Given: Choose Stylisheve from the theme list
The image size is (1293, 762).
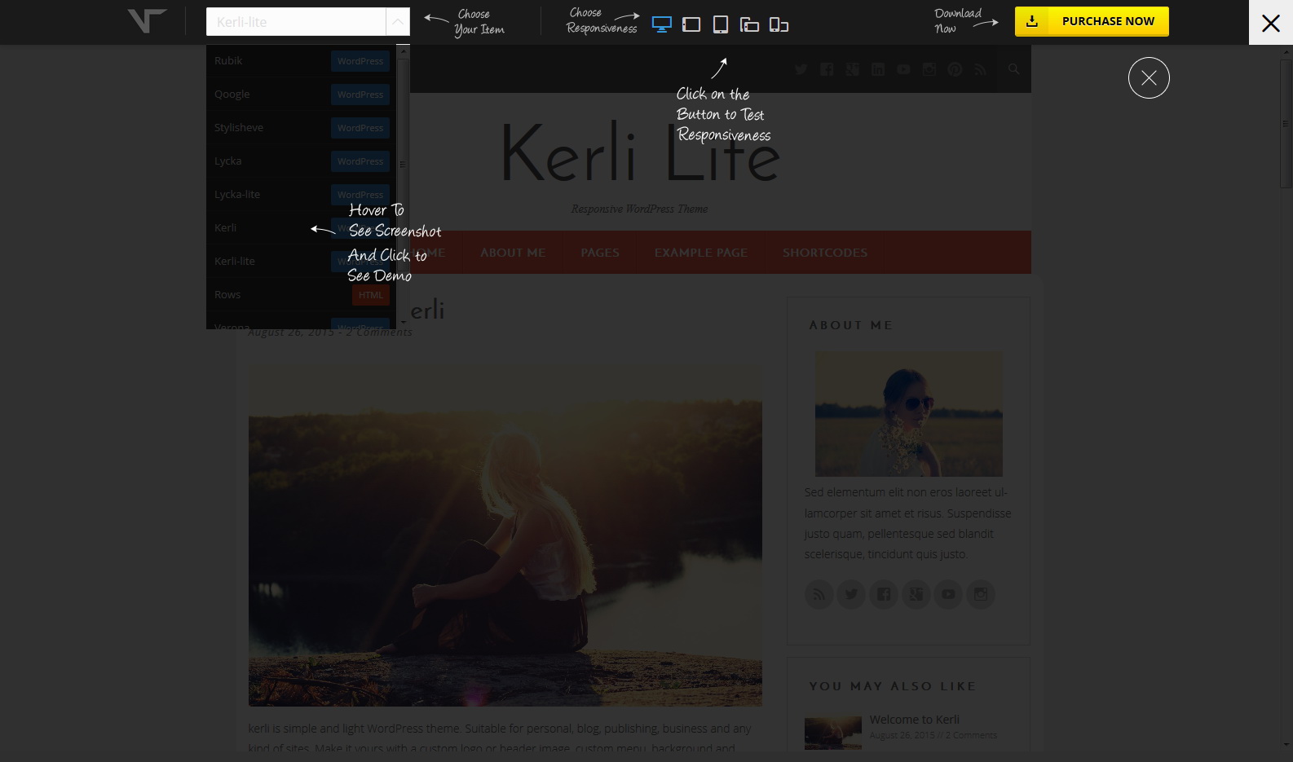Looking at the screenshot, I should (301, 128).
